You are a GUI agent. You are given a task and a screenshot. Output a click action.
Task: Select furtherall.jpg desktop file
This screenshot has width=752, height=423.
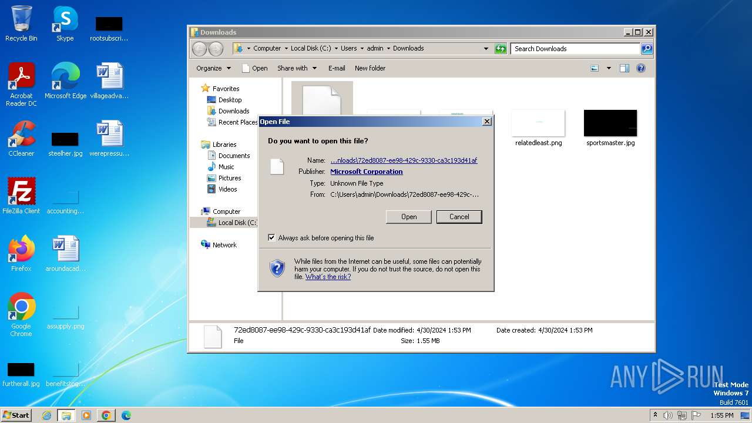(21, 375)
